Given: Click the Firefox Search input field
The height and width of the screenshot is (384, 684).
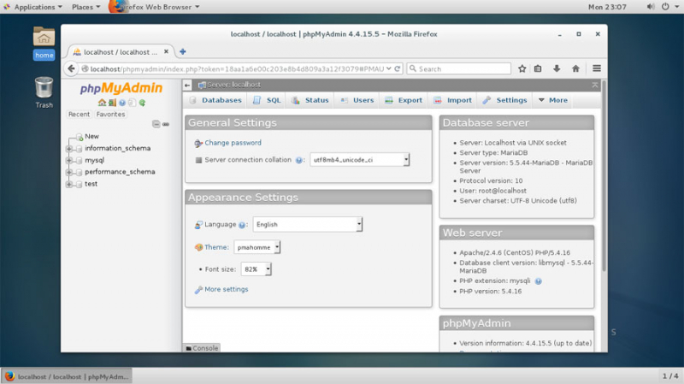Looking at the screenshot, I should point(462,68).
